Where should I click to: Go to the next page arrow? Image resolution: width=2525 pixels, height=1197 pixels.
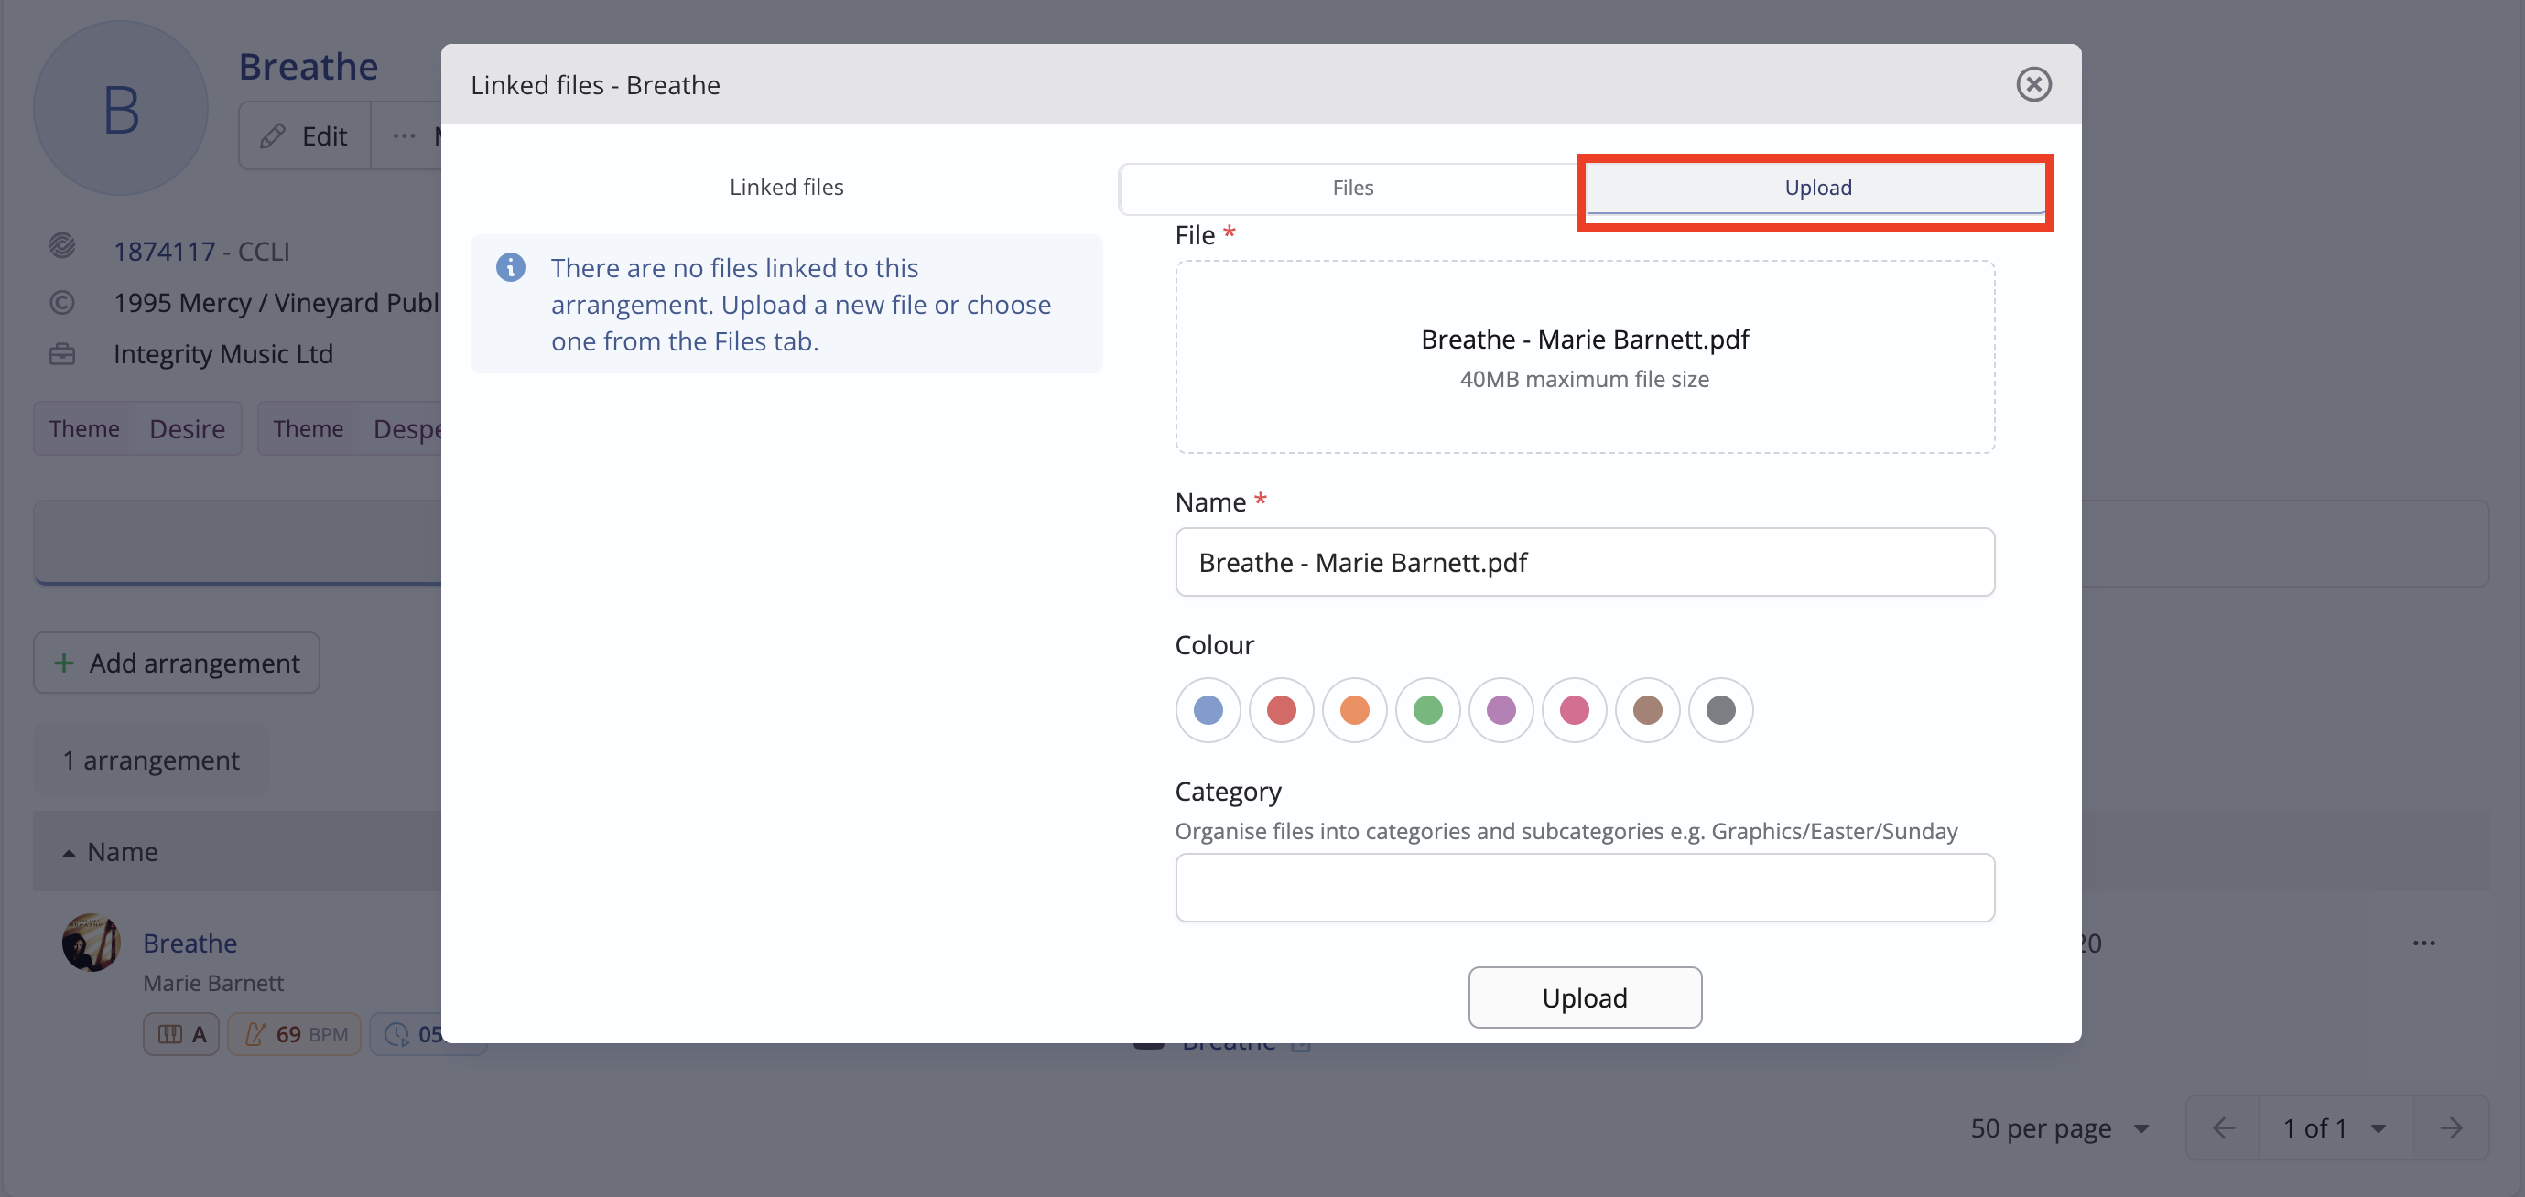2451,1128
